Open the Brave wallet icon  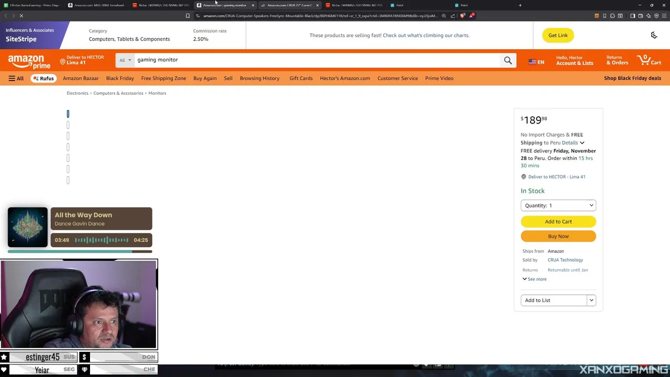coord(640,16)
